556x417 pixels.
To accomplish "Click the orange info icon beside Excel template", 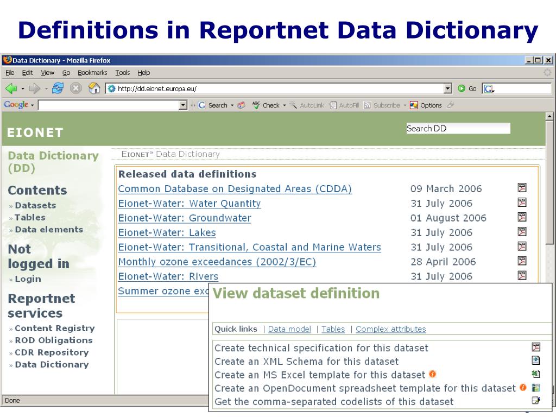I will (433, 374).
